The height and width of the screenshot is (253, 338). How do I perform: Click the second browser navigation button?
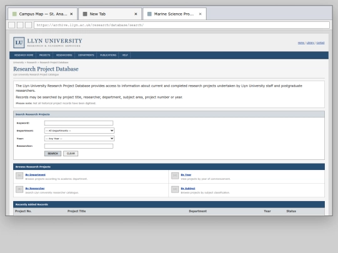(20, 25)
